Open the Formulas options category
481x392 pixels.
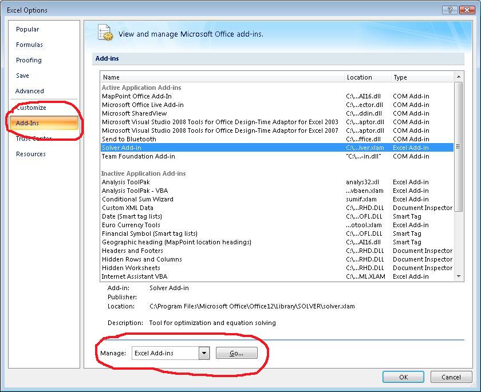tap(29, 45)
